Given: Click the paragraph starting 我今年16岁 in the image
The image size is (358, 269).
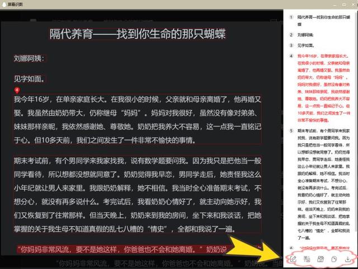Looking at the screenshot, I should pos(138,120).
